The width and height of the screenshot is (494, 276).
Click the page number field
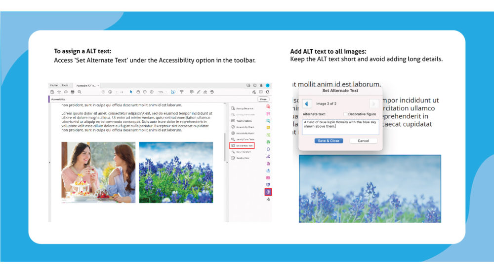117,92
